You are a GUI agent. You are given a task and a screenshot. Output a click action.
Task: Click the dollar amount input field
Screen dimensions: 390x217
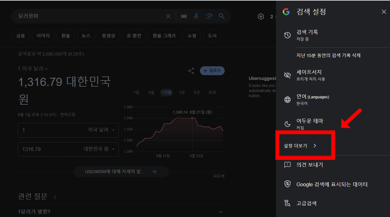(37, 130)
